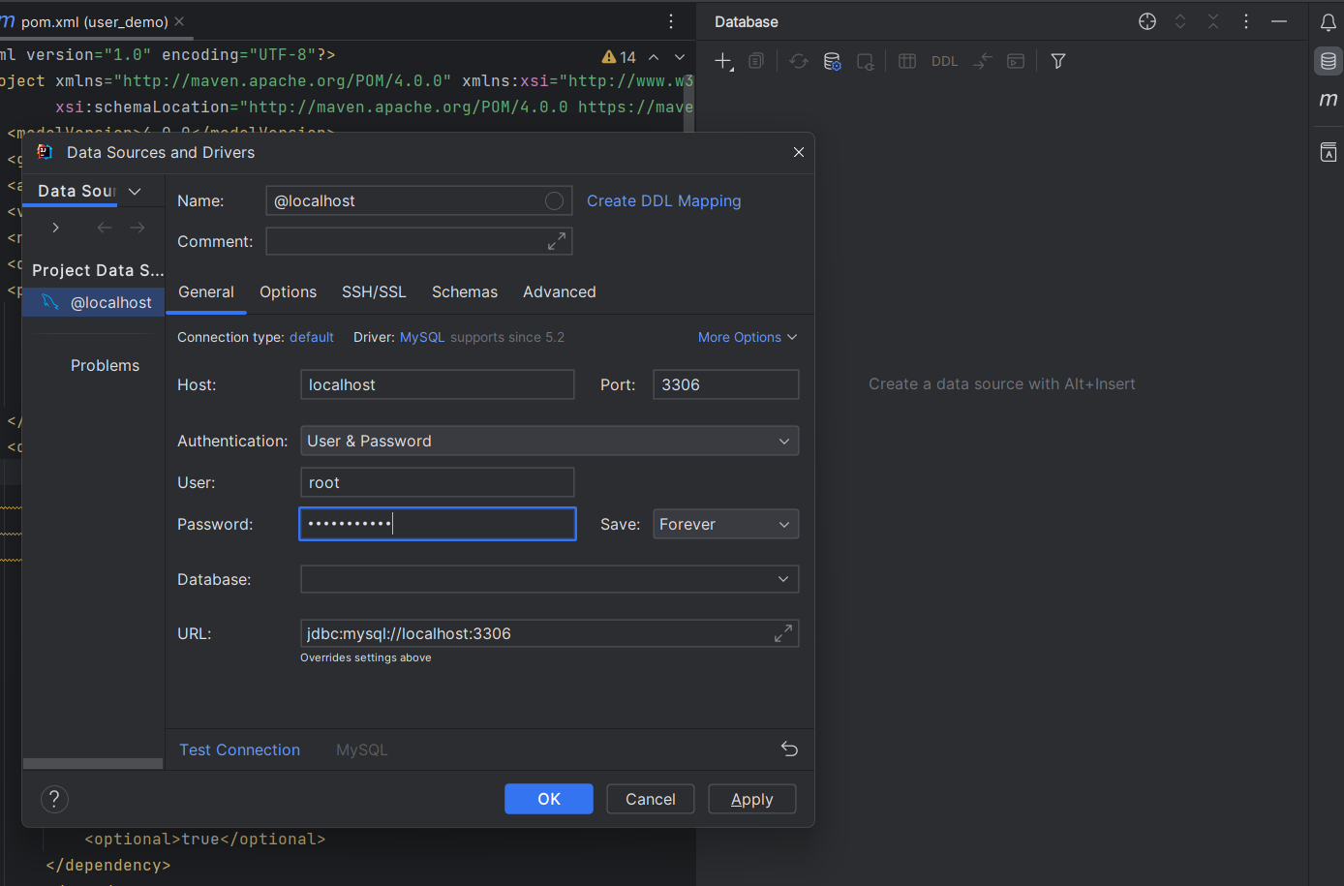Click Expand All in the Database panel header
The height and width of the screenshot is (886, 1344).
pos(1180,21)
